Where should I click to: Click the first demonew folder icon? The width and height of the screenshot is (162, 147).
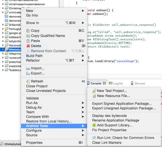7,16
